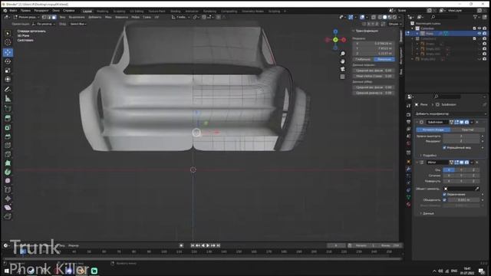Switch to the UV Editing workspace tab
Screen dimensions: 491x276
pos(137,11)
